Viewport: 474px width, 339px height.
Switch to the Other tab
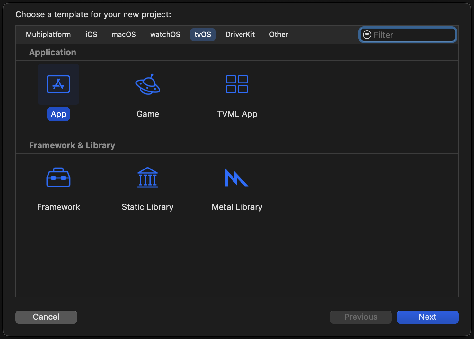(x=279, y=34)
